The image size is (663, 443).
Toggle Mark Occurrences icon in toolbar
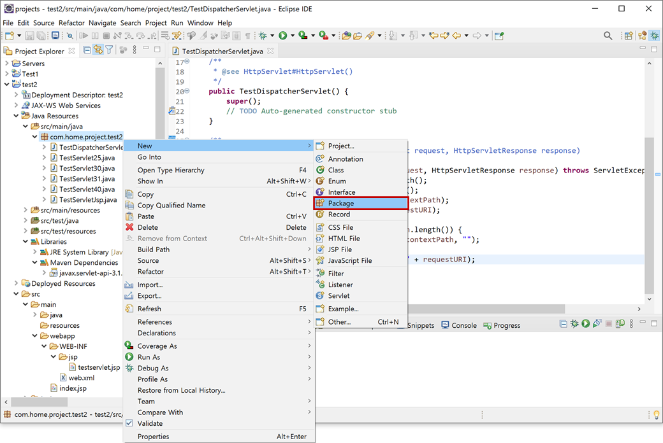point(203,36)
